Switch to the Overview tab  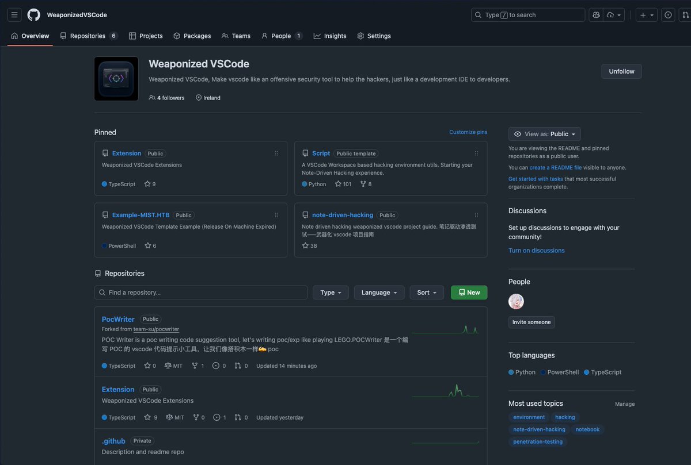pos(30,36)
